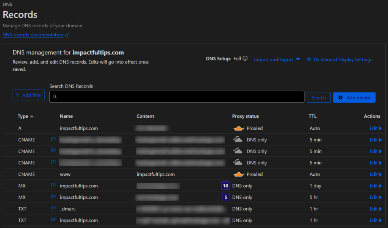Click the Search button
Image resolution: width=388 pixels, height=228 pixels.
(x=319, y=97)
